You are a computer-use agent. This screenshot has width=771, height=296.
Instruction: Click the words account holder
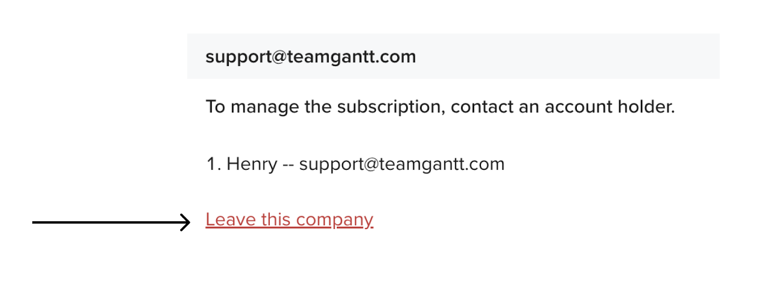610,107
